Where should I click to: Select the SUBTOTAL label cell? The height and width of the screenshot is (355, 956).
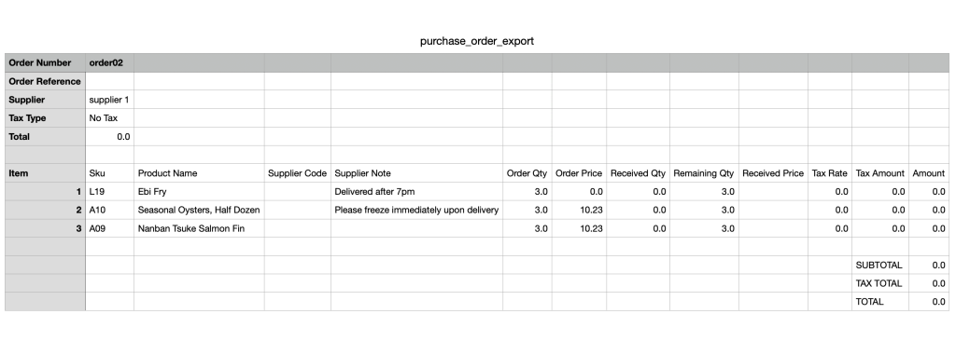click(879, 265)
